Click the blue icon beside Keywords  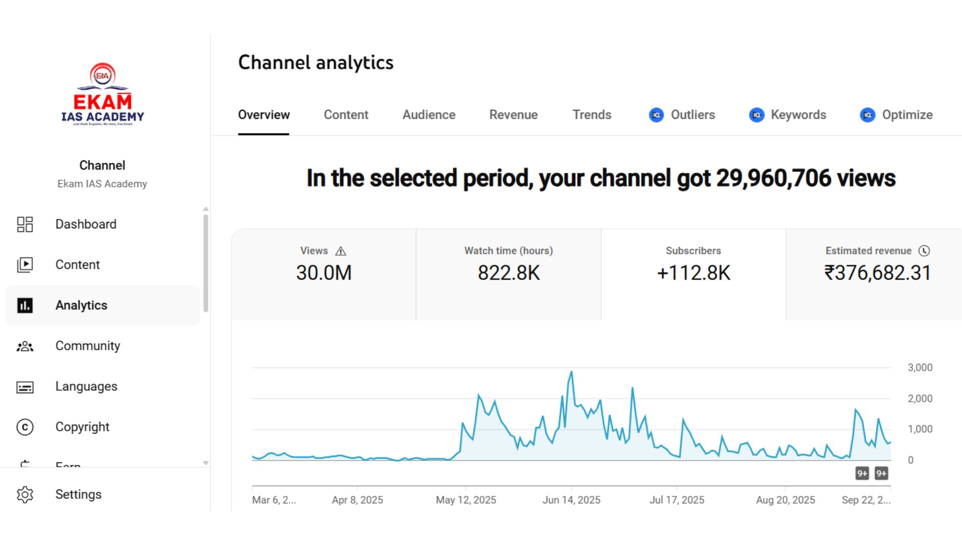pyautogui.click(x=757, y=115)
